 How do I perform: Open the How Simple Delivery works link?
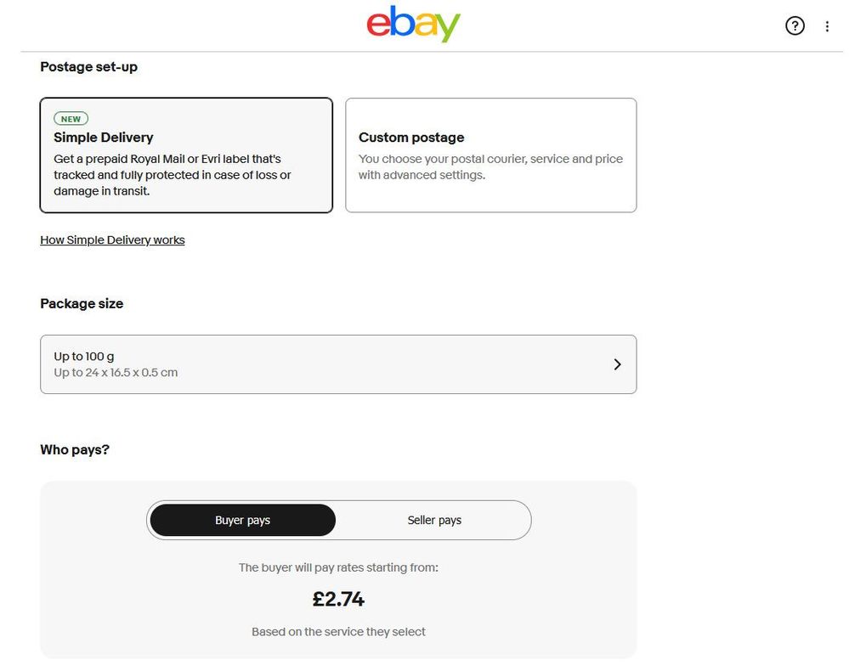[x=112, y=240]
